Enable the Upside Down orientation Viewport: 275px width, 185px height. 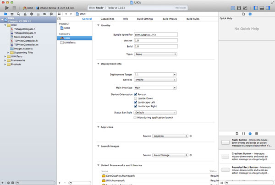coord(135,98)
